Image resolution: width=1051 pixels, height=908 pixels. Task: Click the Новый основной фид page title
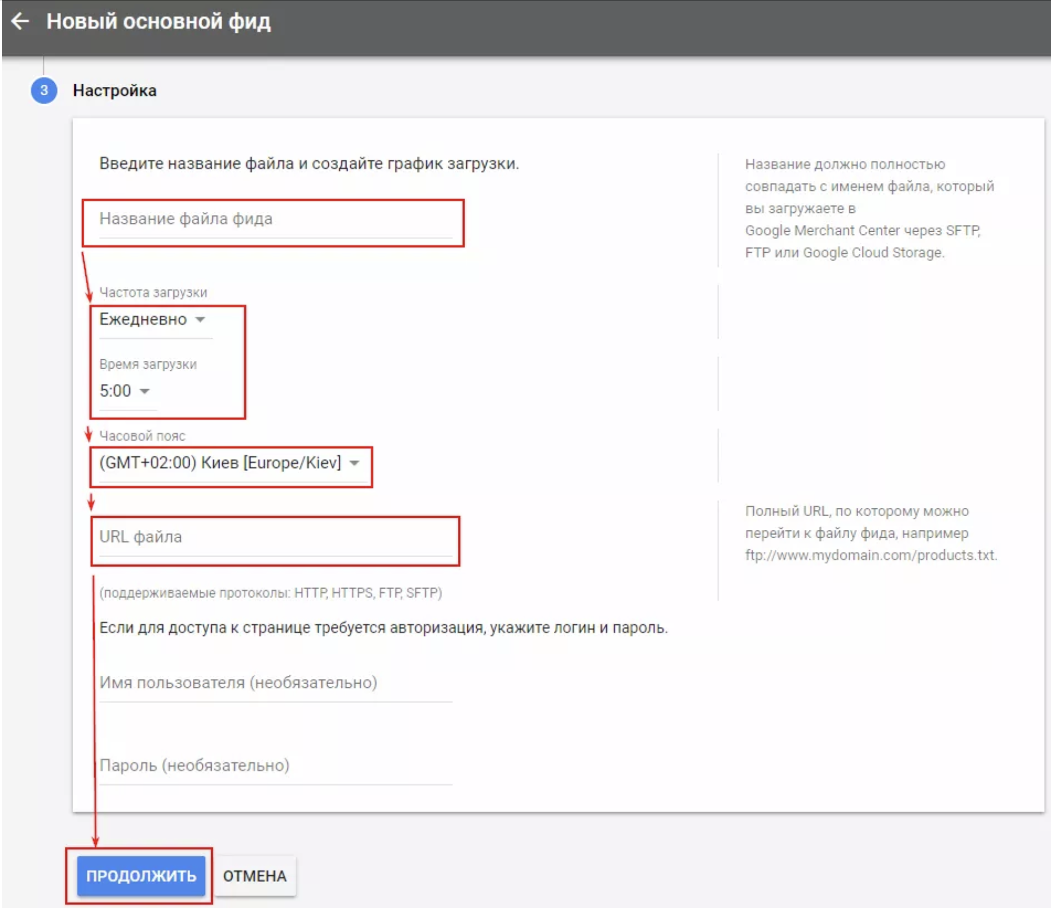coord(159,22)
